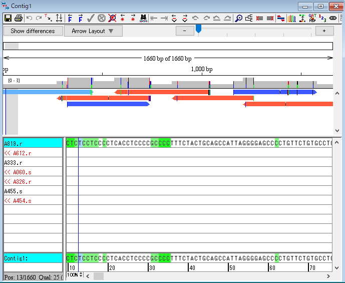345x283 pixels.
Task: Click the lines with left red X icon
Action: click(260, 18)
